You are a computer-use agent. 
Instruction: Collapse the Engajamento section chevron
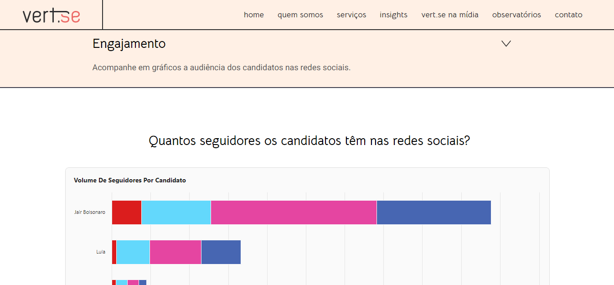coord(506,44)
